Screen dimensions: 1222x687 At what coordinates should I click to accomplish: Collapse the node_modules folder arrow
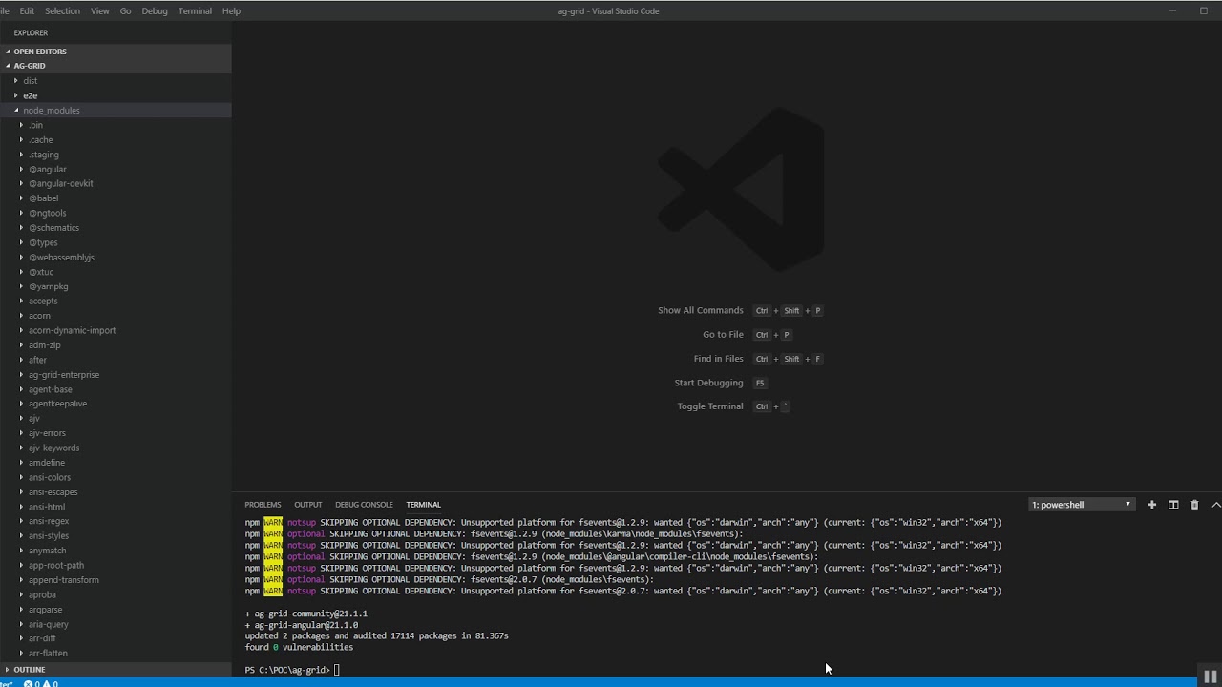click(x=15, y=111)
